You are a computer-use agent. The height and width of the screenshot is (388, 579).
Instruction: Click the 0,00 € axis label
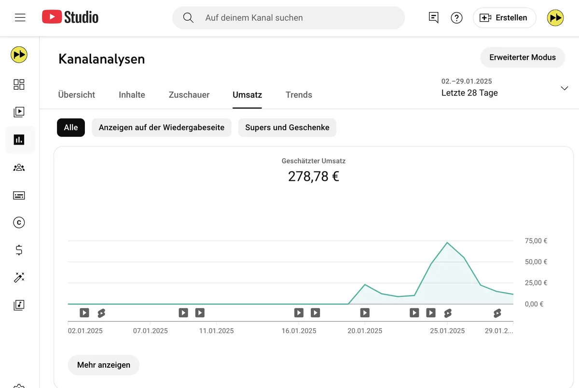[x=534, y=304]
